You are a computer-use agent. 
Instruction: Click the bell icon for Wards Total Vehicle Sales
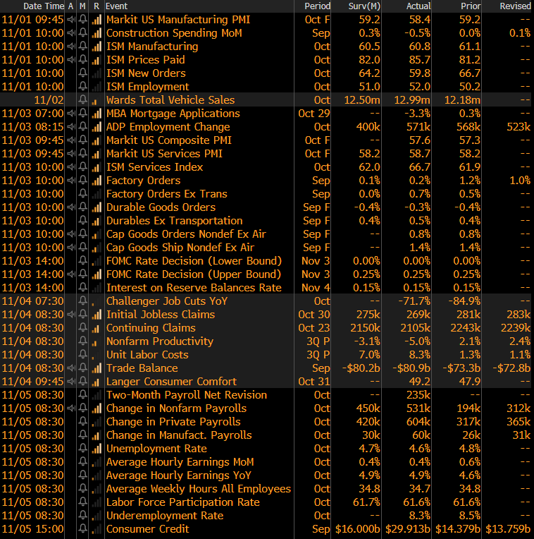point(83,100)
